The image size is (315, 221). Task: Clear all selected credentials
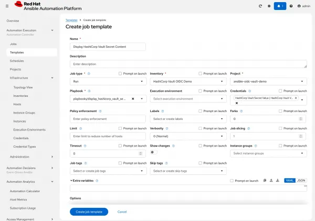click(237, 103)
